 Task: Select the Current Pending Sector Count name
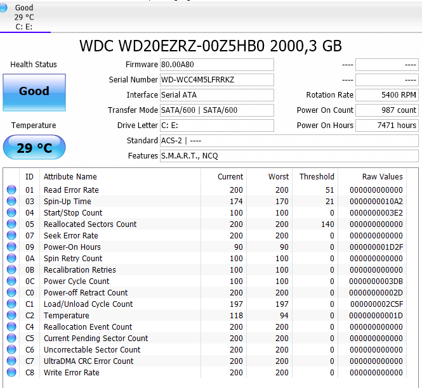click(x=96, y=339)
